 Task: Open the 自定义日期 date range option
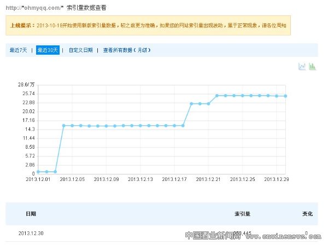(80, 50)
